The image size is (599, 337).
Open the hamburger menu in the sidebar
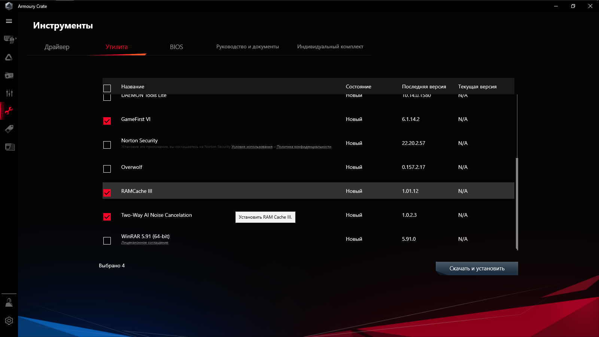pyautogui.click(x=9, y=21)
